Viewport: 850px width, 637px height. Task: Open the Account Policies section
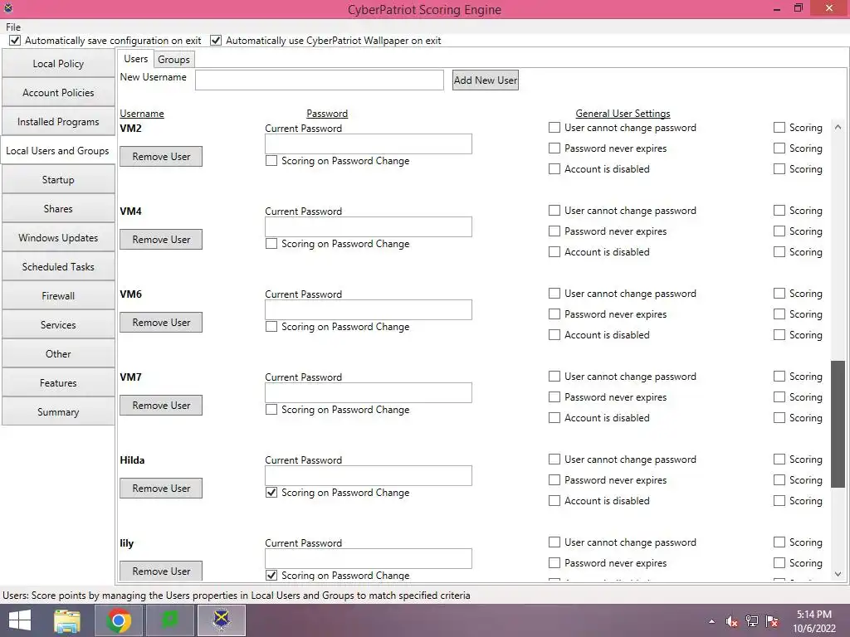click(x=58, y=93)
